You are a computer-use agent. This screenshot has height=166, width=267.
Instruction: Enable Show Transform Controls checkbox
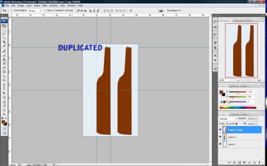pos(46,11)
